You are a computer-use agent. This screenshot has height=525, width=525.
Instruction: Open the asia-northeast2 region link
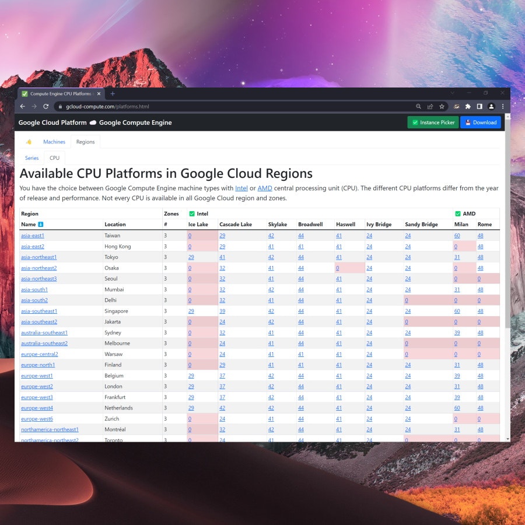pyautogui.click(x=39, y=268)
